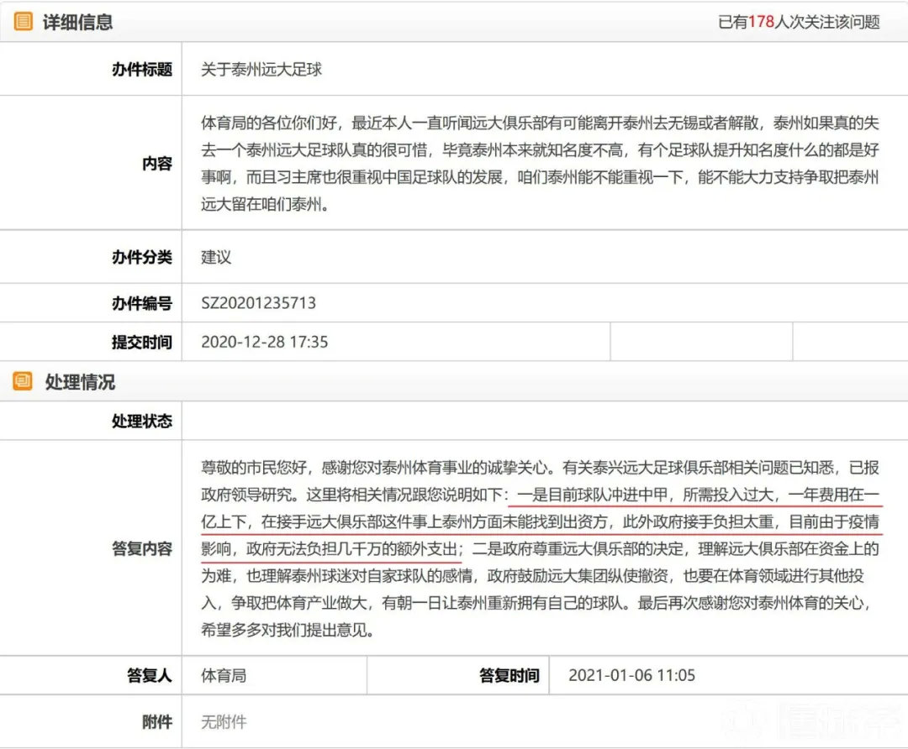
Task: Click the 办件标题 label
Action: (x=142, y=70)
